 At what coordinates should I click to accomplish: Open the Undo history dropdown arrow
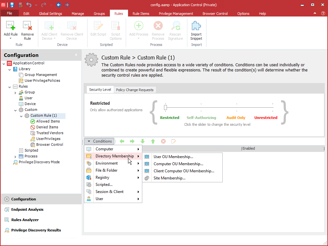pos(36,5)
